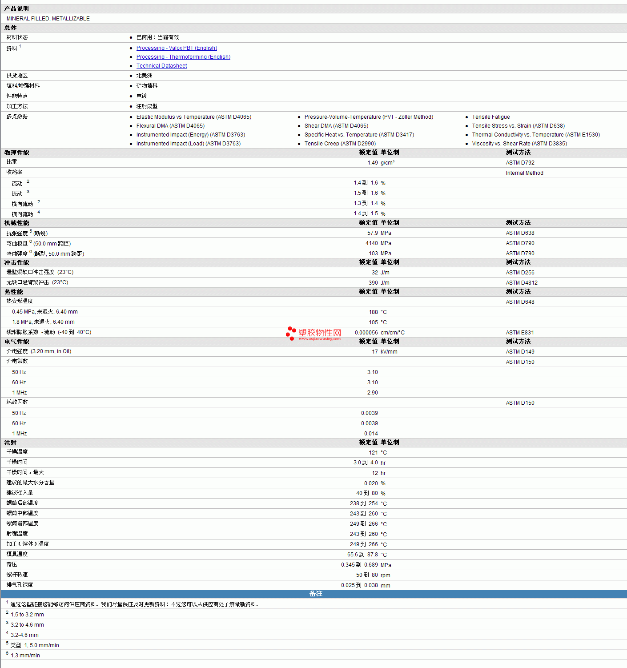The image size is (627, 668).
Task: Click unnotched Izod value 390
Action: (x=373, y=283)
